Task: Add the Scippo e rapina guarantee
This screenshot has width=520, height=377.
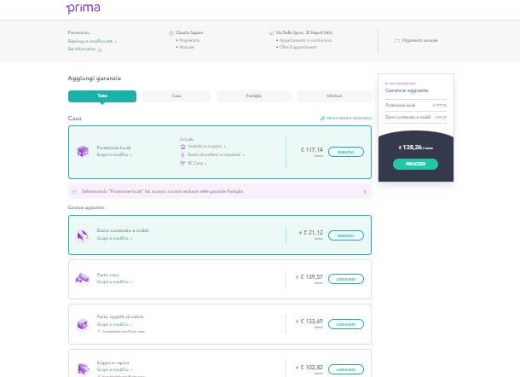Action: pos(346,369)
